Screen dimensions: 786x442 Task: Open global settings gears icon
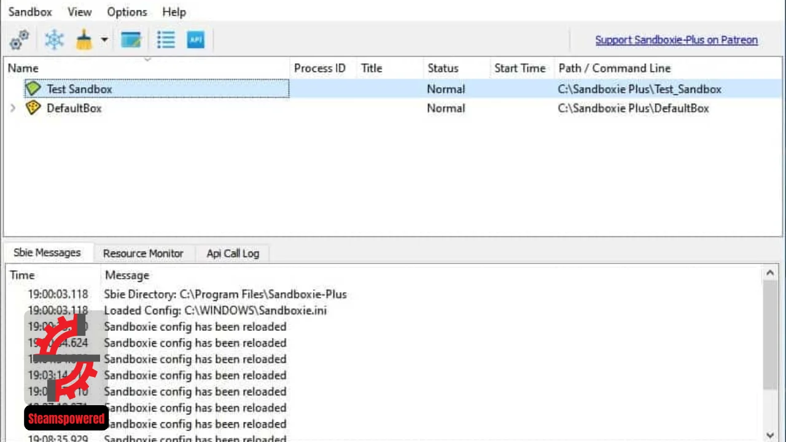coord(20,40)
